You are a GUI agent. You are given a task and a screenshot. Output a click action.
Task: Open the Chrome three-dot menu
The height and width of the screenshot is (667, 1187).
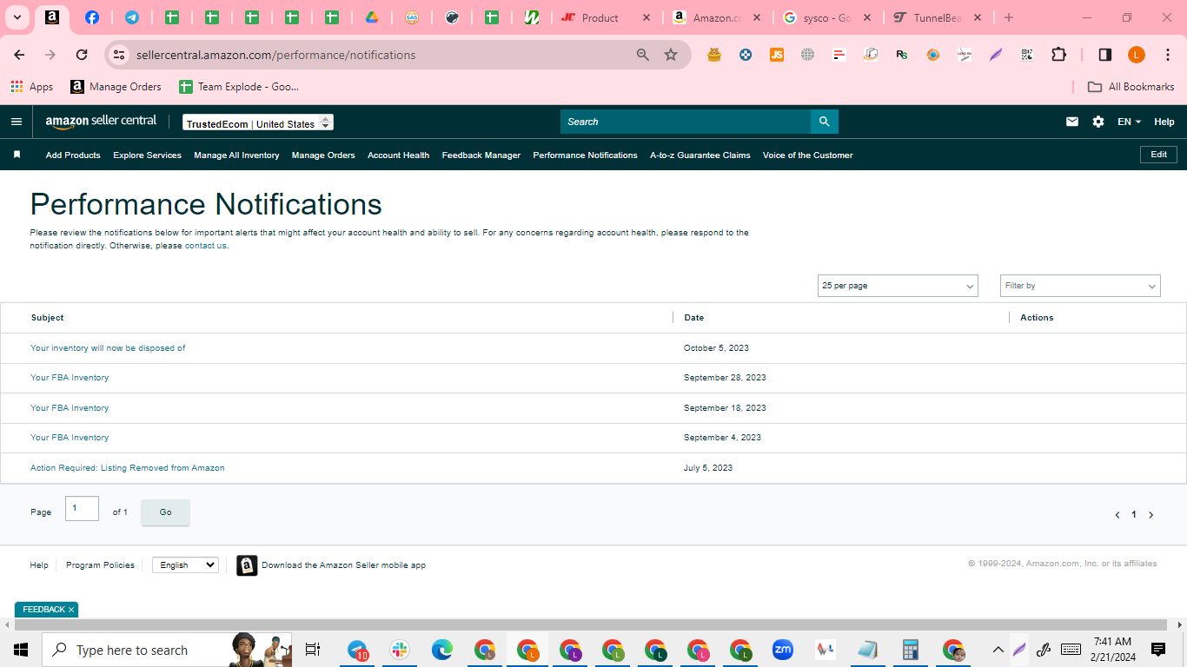click(x=1168, y=55)
